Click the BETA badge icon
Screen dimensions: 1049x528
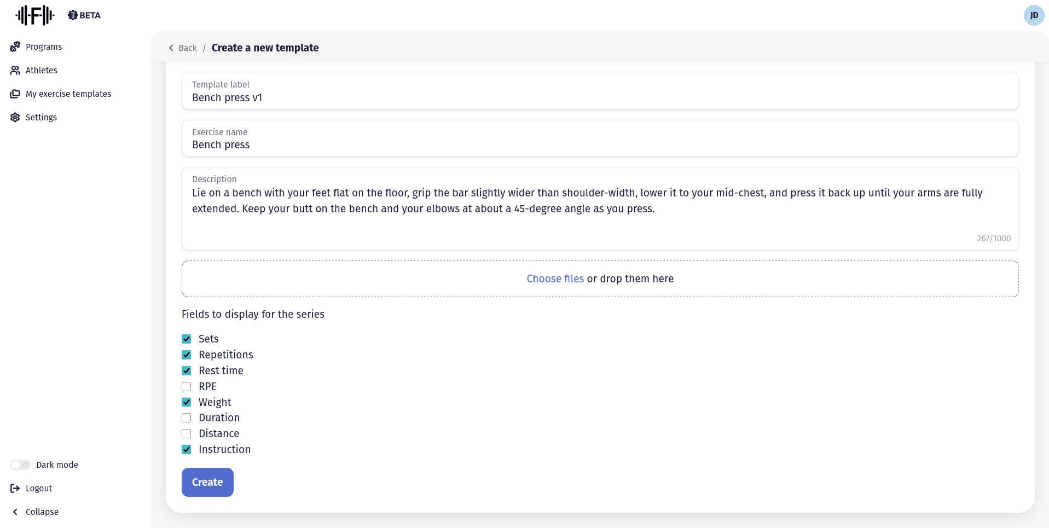73,15
